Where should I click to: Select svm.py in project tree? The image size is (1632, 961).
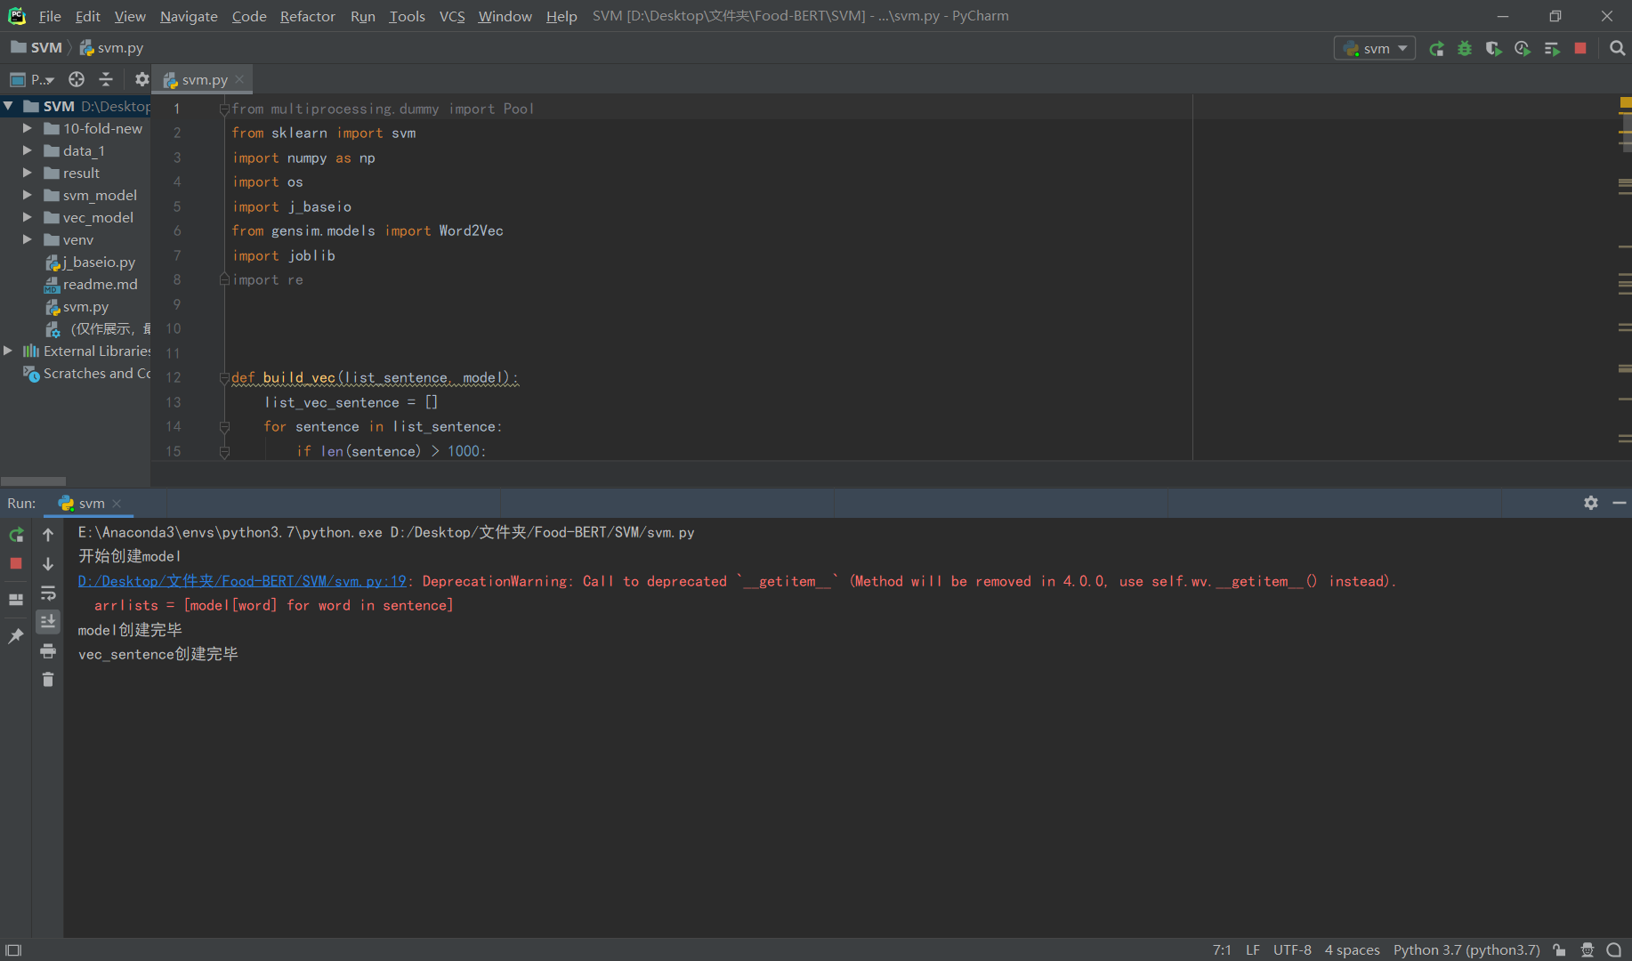pos(77,306)
